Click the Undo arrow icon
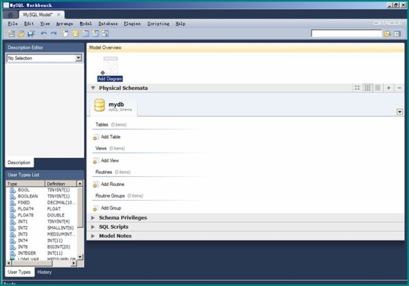Viewport: 409px width, 286px height. 44,33
